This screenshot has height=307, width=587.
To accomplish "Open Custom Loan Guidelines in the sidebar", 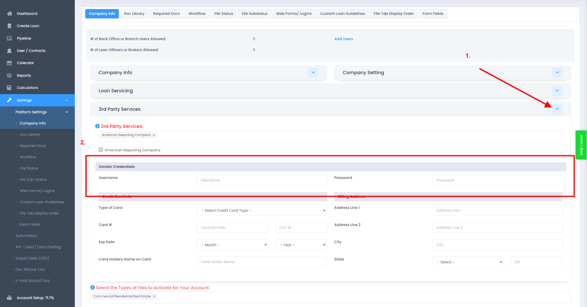I will pyautogui.click(x=42, y=202).
